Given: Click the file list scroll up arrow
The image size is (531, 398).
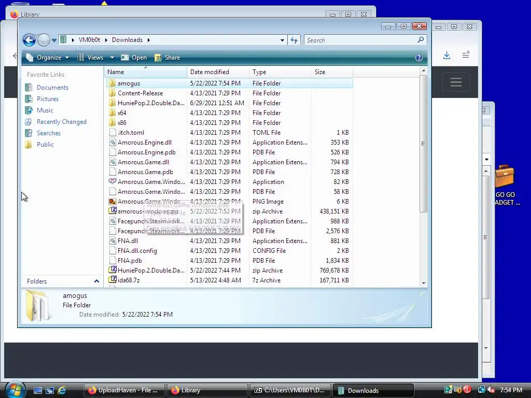Looking at the screenshot, I should 423,70.
